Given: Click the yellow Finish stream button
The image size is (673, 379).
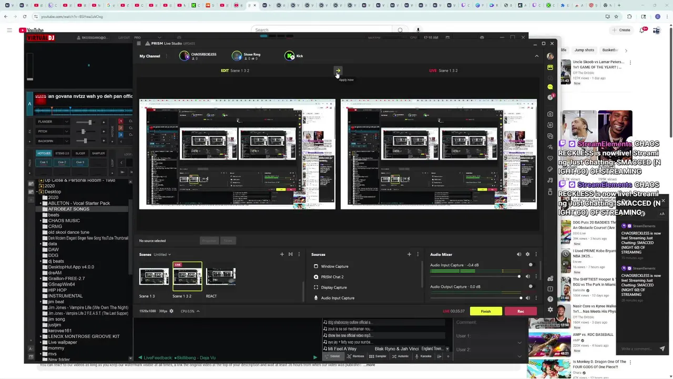Looking at the screenshot, I should (x=486, y=311).
